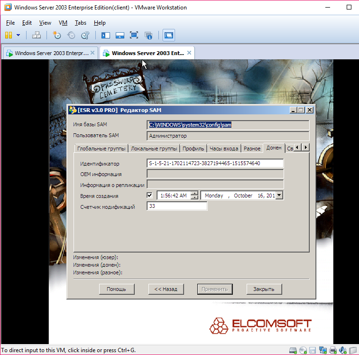Decrease creation time with the down spinner

pyautogui.click(x=194, y=197)
